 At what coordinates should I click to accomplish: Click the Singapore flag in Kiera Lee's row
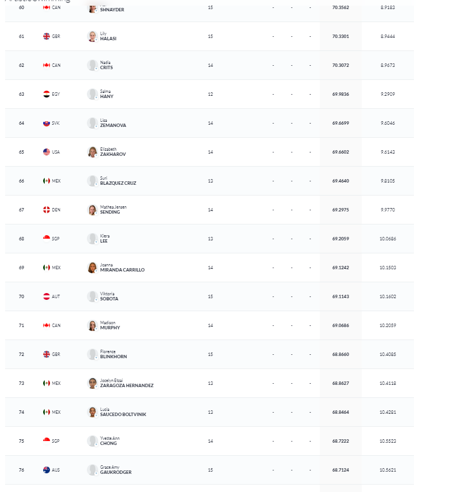point(47,239)
